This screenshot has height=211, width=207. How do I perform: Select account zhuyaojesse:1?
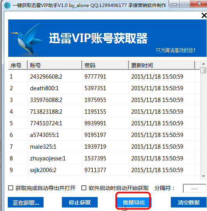48,158
